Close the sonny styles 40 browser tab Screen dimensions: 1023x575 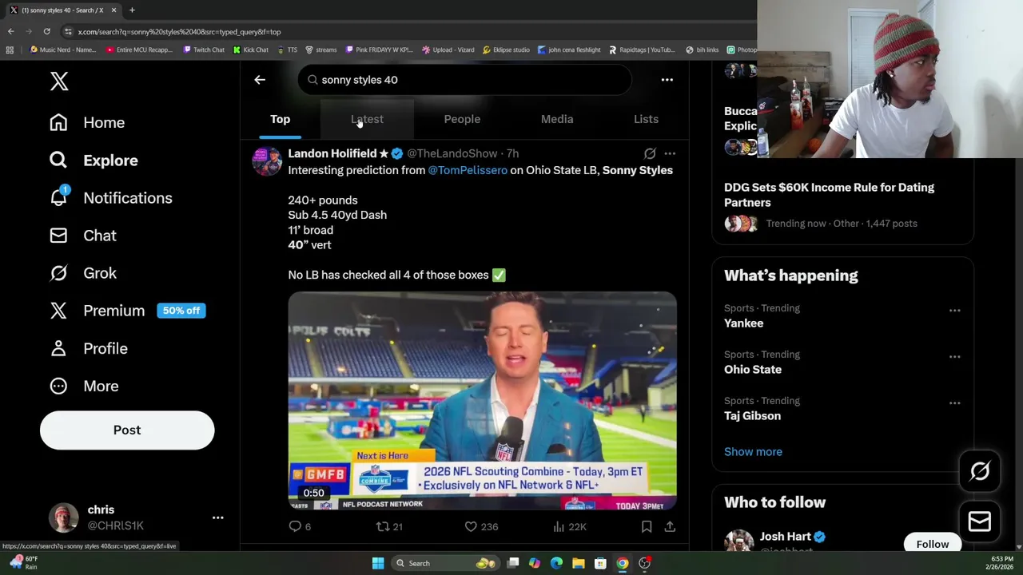click(x=113, y=10)
